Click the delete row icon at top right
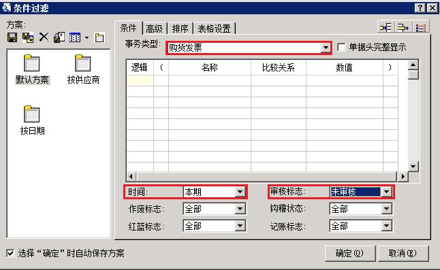 403,27
